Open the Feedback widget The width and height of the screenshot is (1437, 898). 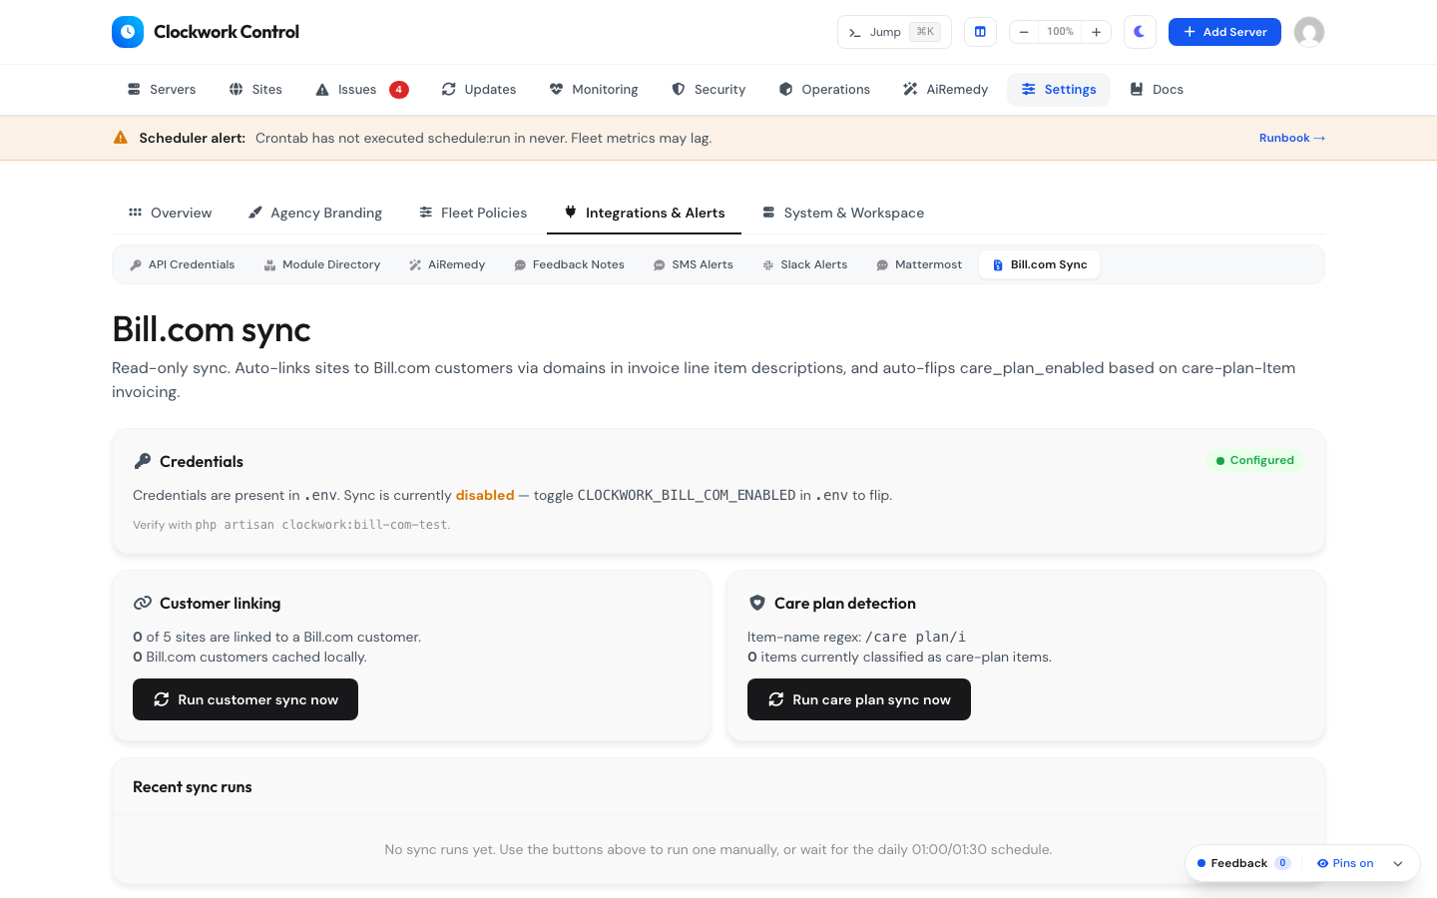(x=1243, y=863)
